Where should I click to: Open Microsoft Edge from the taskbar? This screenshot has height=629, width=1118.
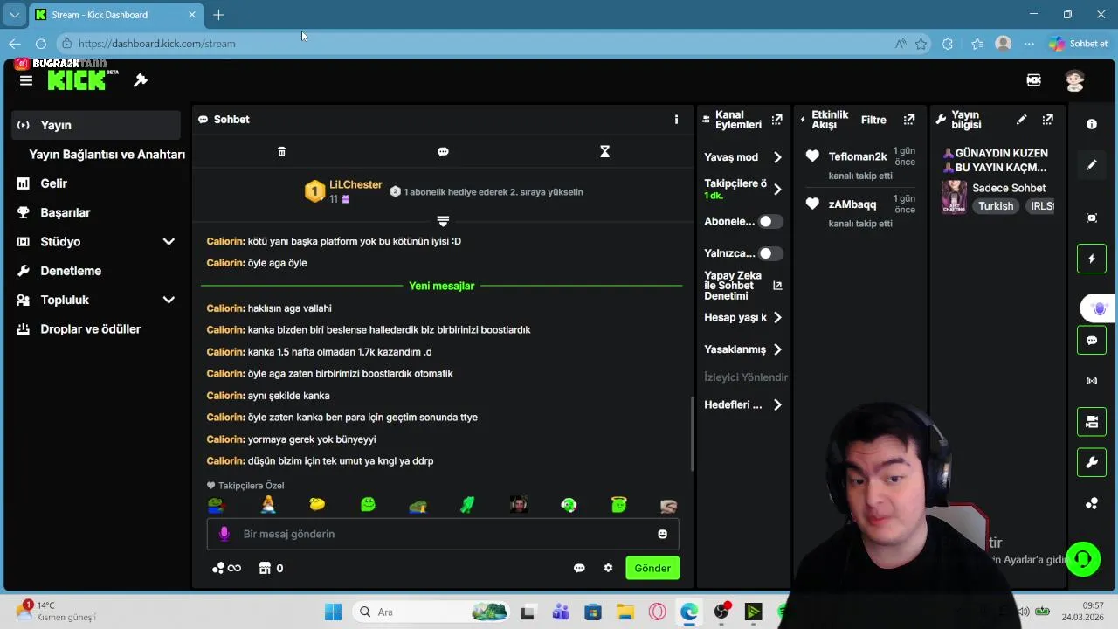pos(689,612)
